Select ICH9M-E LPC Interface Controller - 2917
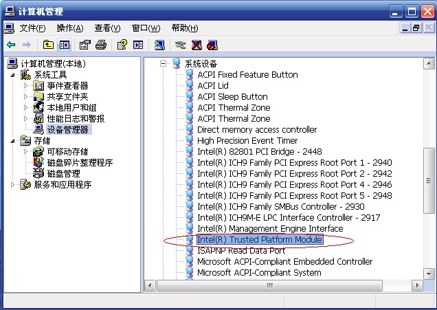The image size is (437, 310). coord(289,217)
